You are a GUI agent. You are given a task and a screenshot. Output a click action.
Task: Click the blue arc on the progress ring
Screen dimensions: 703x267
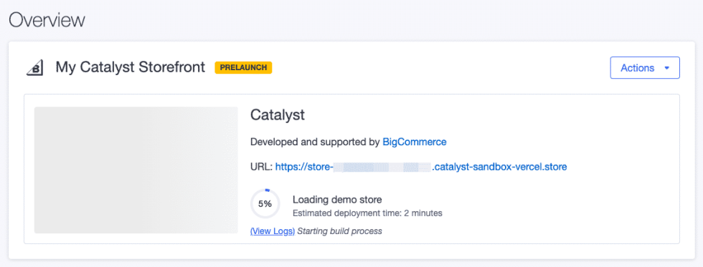[x=267, y=190]
